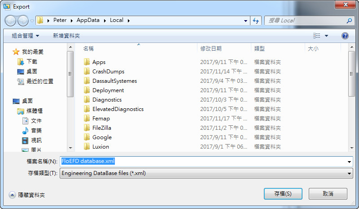Open the 組合管理 menu
The width and height of the screenshot is (359, 209).
25,36
